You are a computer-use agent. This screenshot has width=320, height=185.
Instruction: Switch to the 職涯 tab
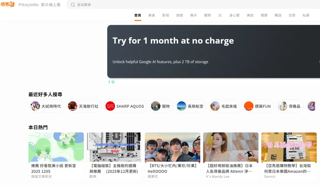point(278,15)
